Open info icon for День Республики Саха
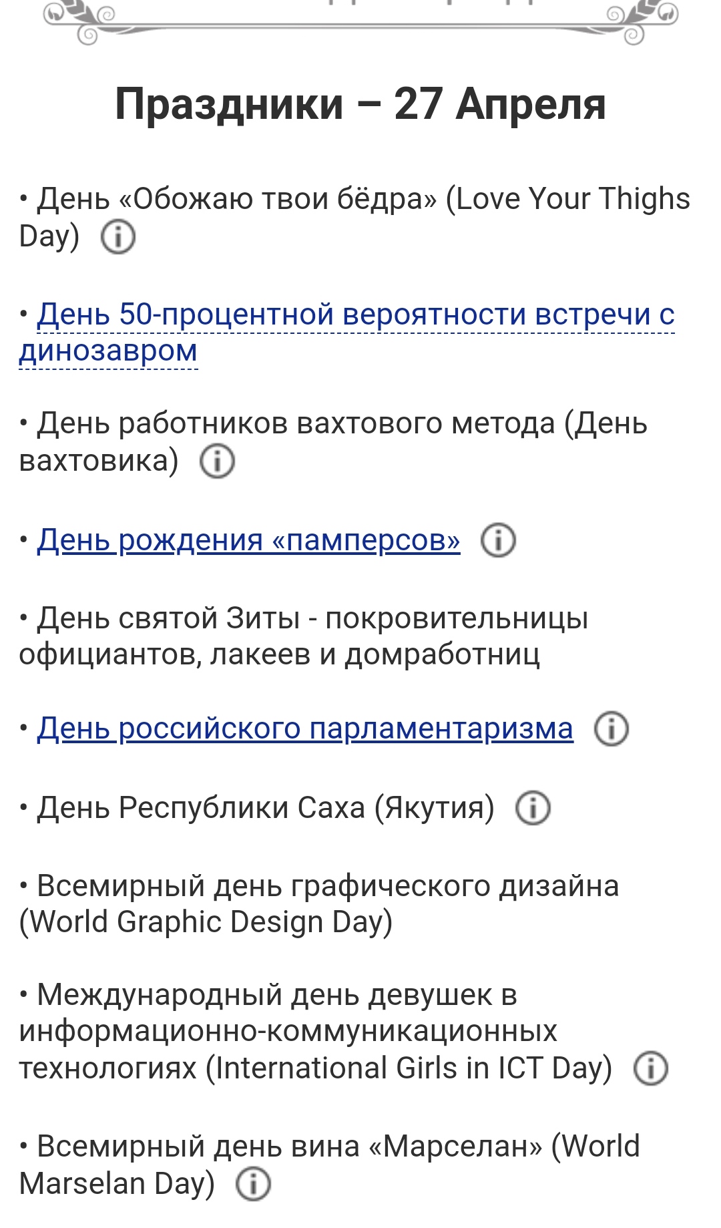This screenshot has width=721, height=1228. (x=533, y=808)
